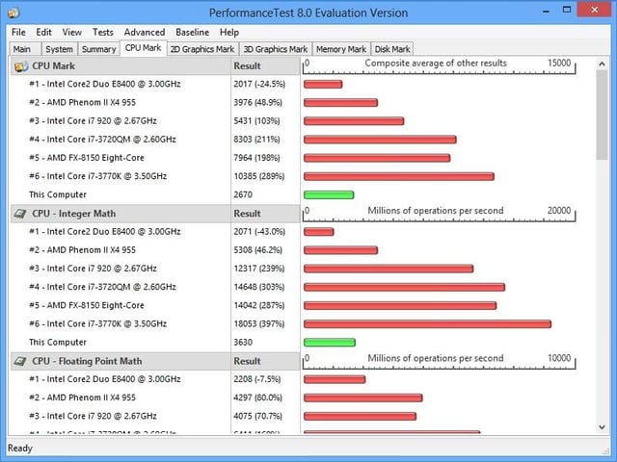The width and height of the screenshot is (617, 462).
Task: Switch to the System tab
Action: tap(59, 49)
